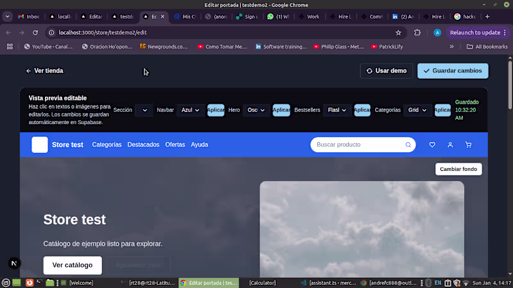Open Categorías in store navbar
513x288 pixels.
[x=106, y=145]
